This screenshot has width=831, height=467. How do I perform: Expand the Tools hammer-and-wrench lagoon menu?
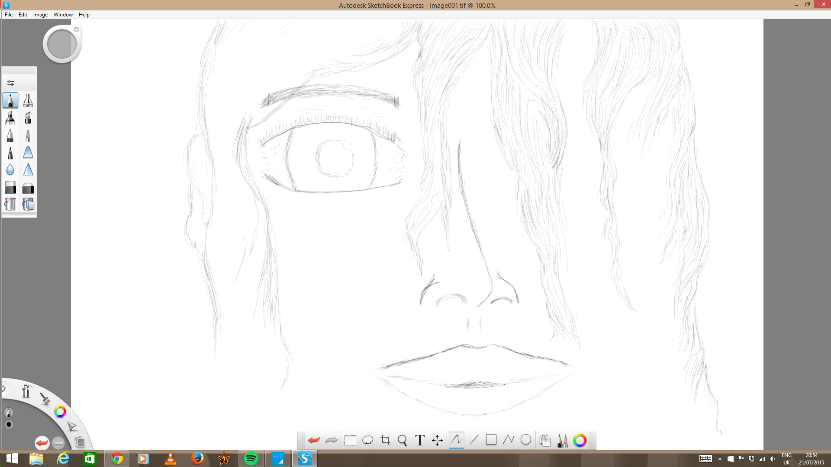coord(26,391)
